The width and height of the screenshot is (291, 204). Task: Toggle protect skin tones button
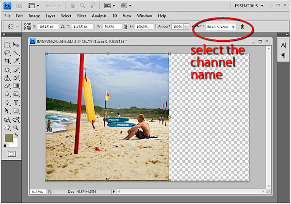pyautogui.click(x=242, y=27)
